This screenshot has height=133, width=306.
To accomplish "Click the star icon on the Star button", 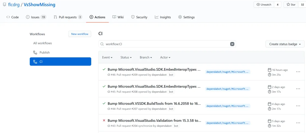I will click(288, 4).
